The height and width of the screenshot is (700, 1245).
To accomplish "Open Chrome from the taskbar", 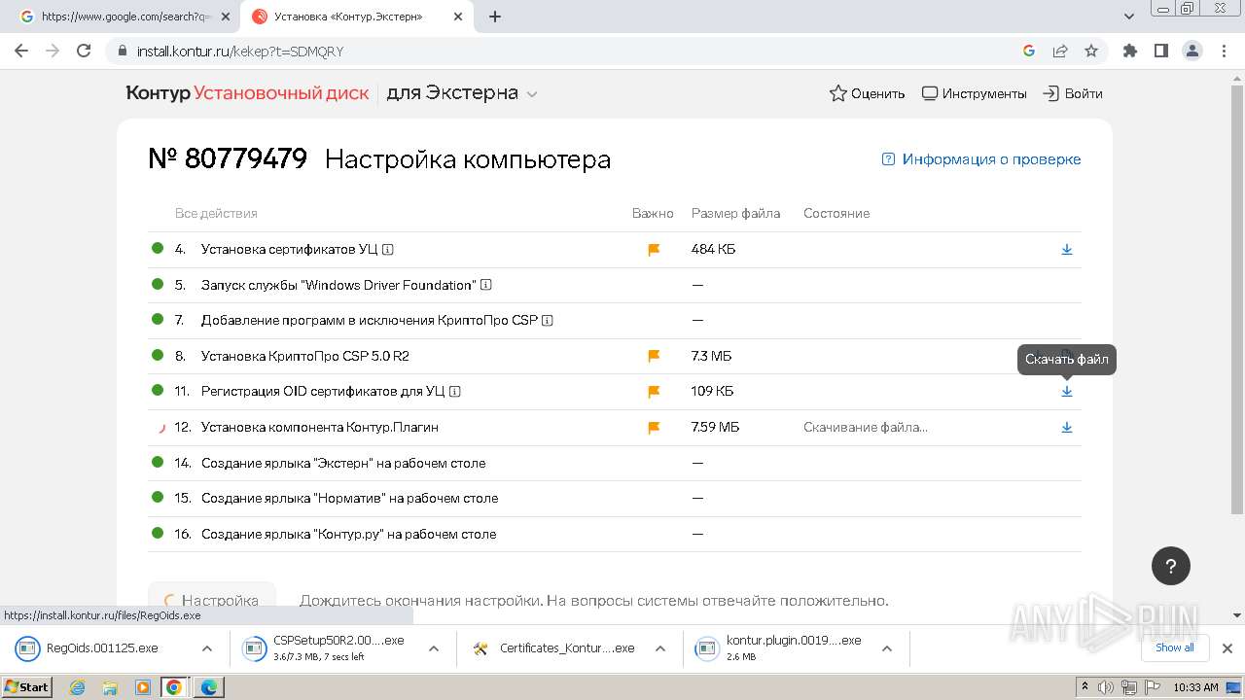I will (x=174, y=687).
